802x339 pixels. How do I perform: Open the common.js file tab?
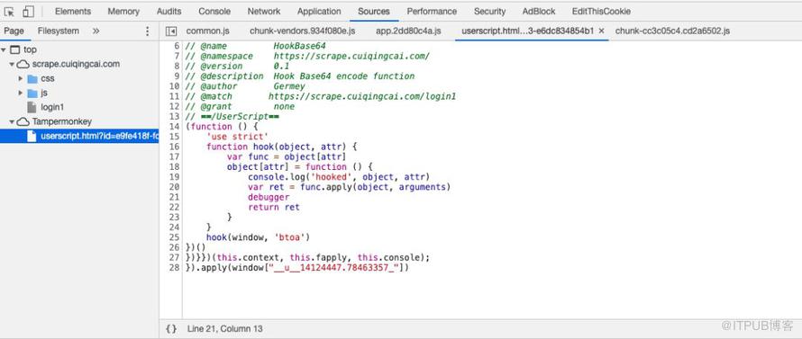coord(206,31)
